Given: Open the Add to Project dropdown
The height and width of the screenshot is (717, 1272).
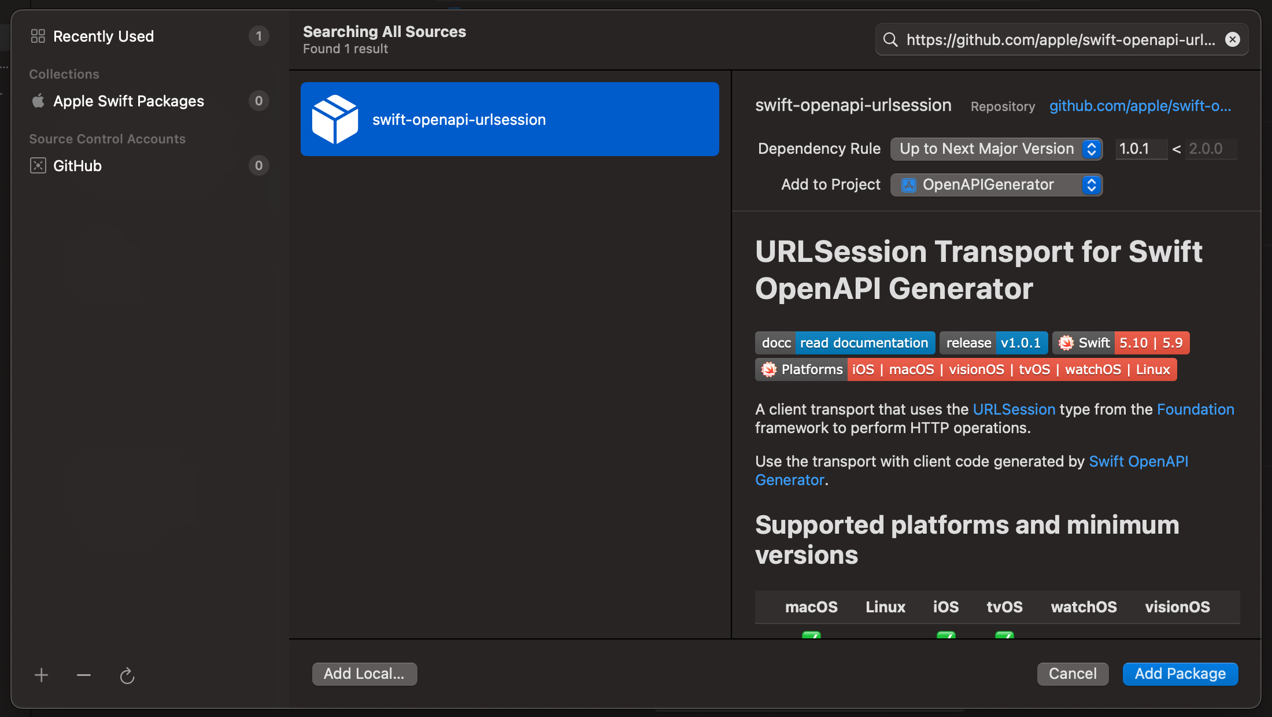Looking at the screenshot, I should pos(996,184).
